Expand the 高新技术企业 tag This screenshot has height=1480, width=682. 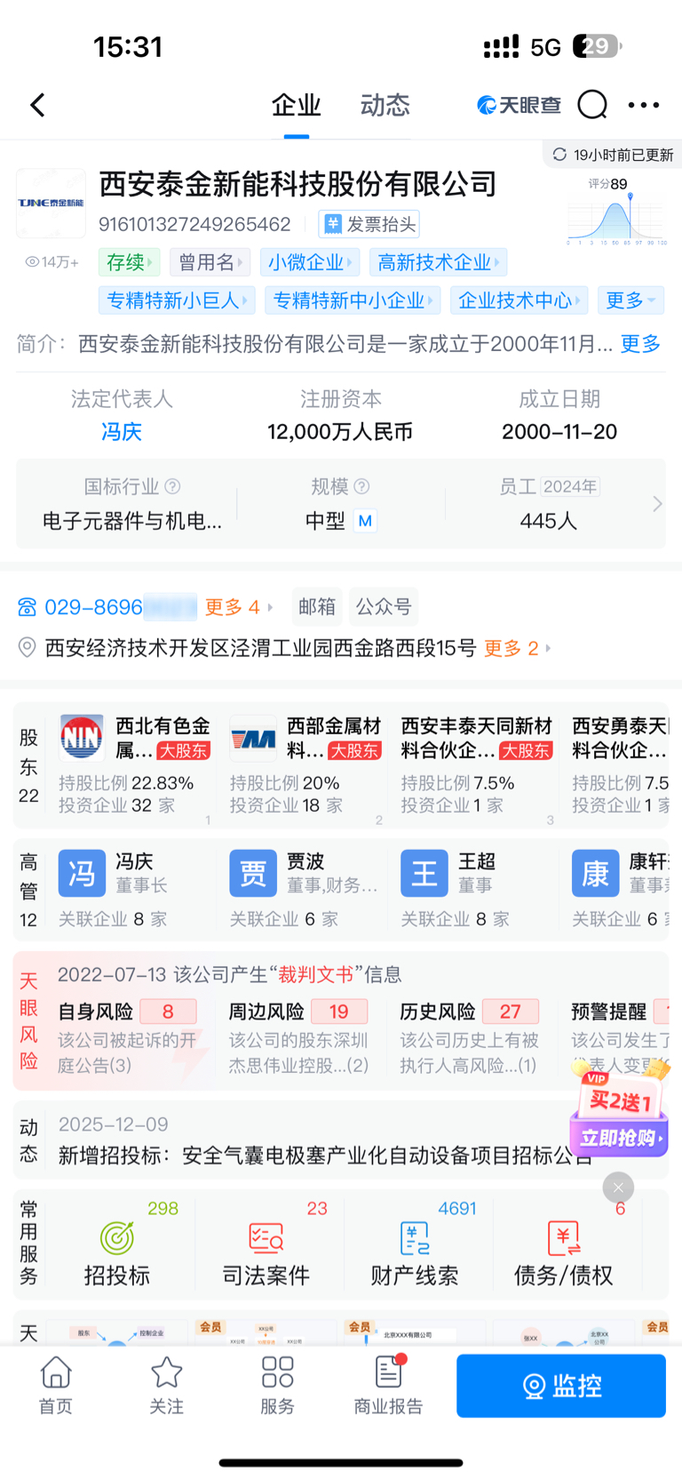coord(438,262)
